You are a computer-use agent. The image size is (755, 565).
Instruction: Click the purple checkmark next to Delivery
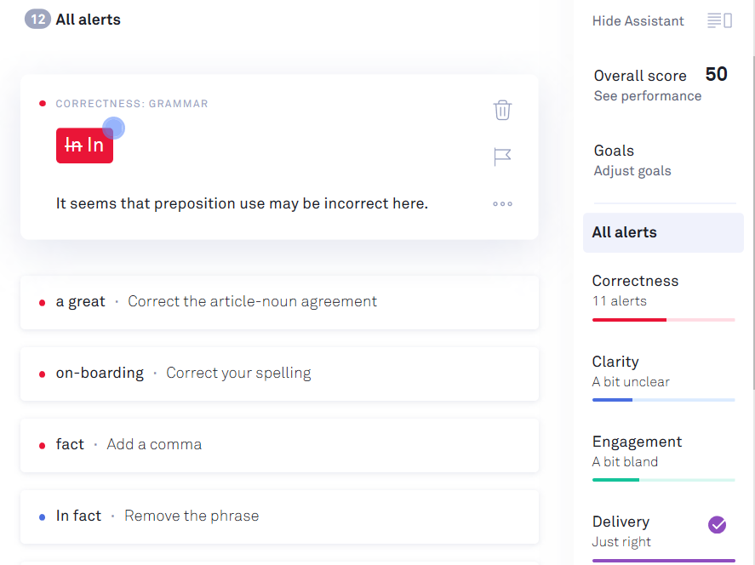coord(718,525)
